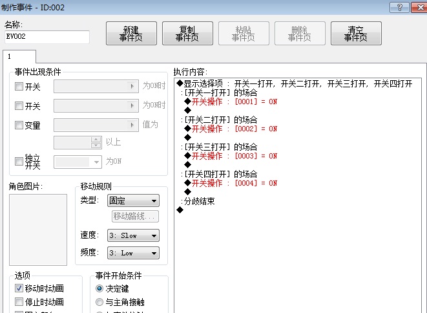Click the 新建事件页 button
This screenshot has width=427, height=313.
pyautogui.click(x=131, y=33)
